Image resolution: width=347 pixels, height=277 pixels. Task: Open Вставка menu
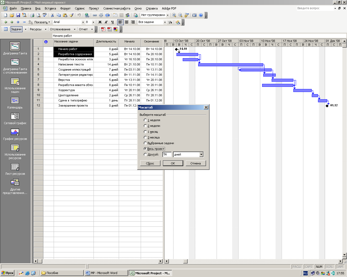coord(50,8)
